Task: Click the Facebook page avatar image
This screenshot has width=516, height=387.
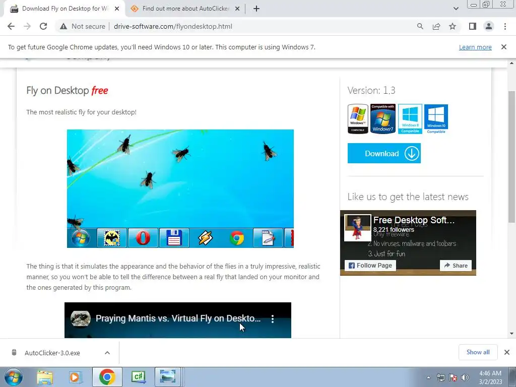Action: point(358,228)
